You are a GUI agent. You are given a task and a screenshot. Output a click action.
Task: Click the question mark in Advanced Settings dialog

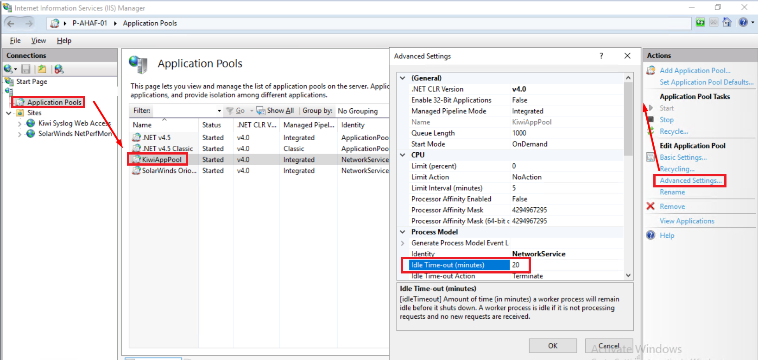point(601,56)
